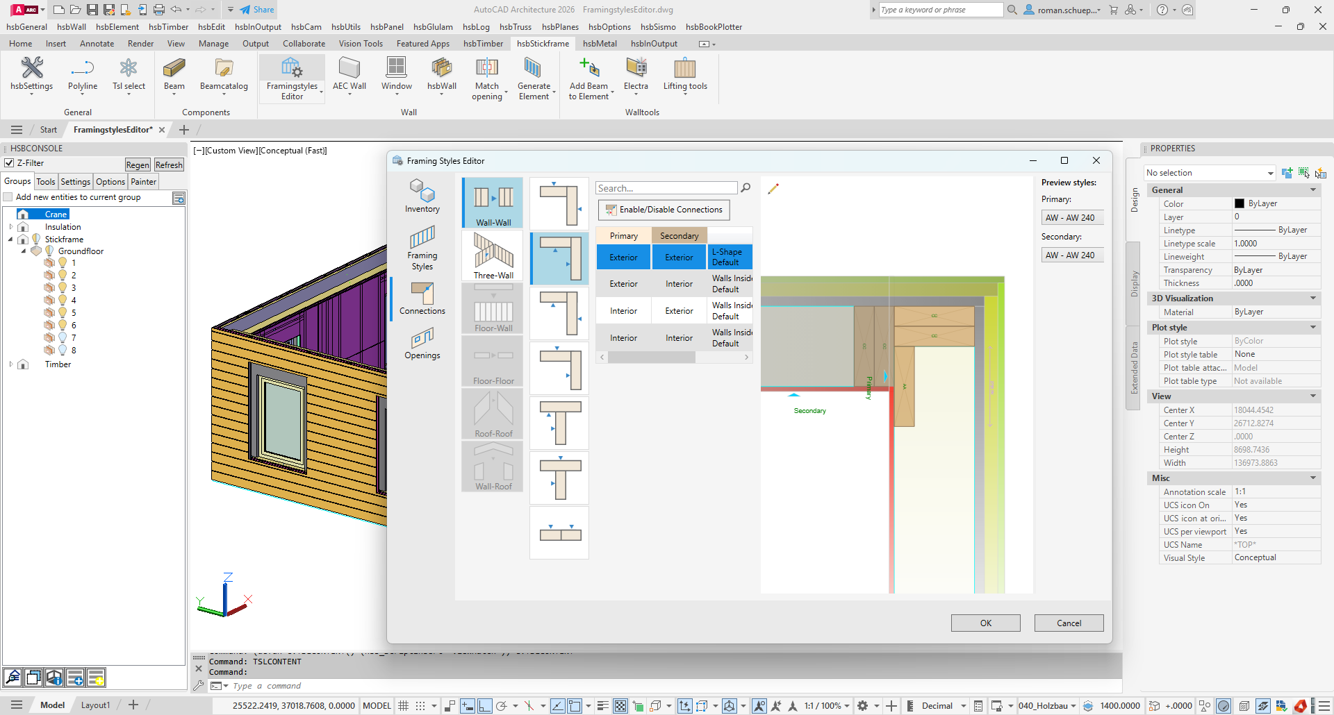Open the Decimal units dropdown in status bar
This screenshot has width=1334, height=715.
tap(963, 706)
